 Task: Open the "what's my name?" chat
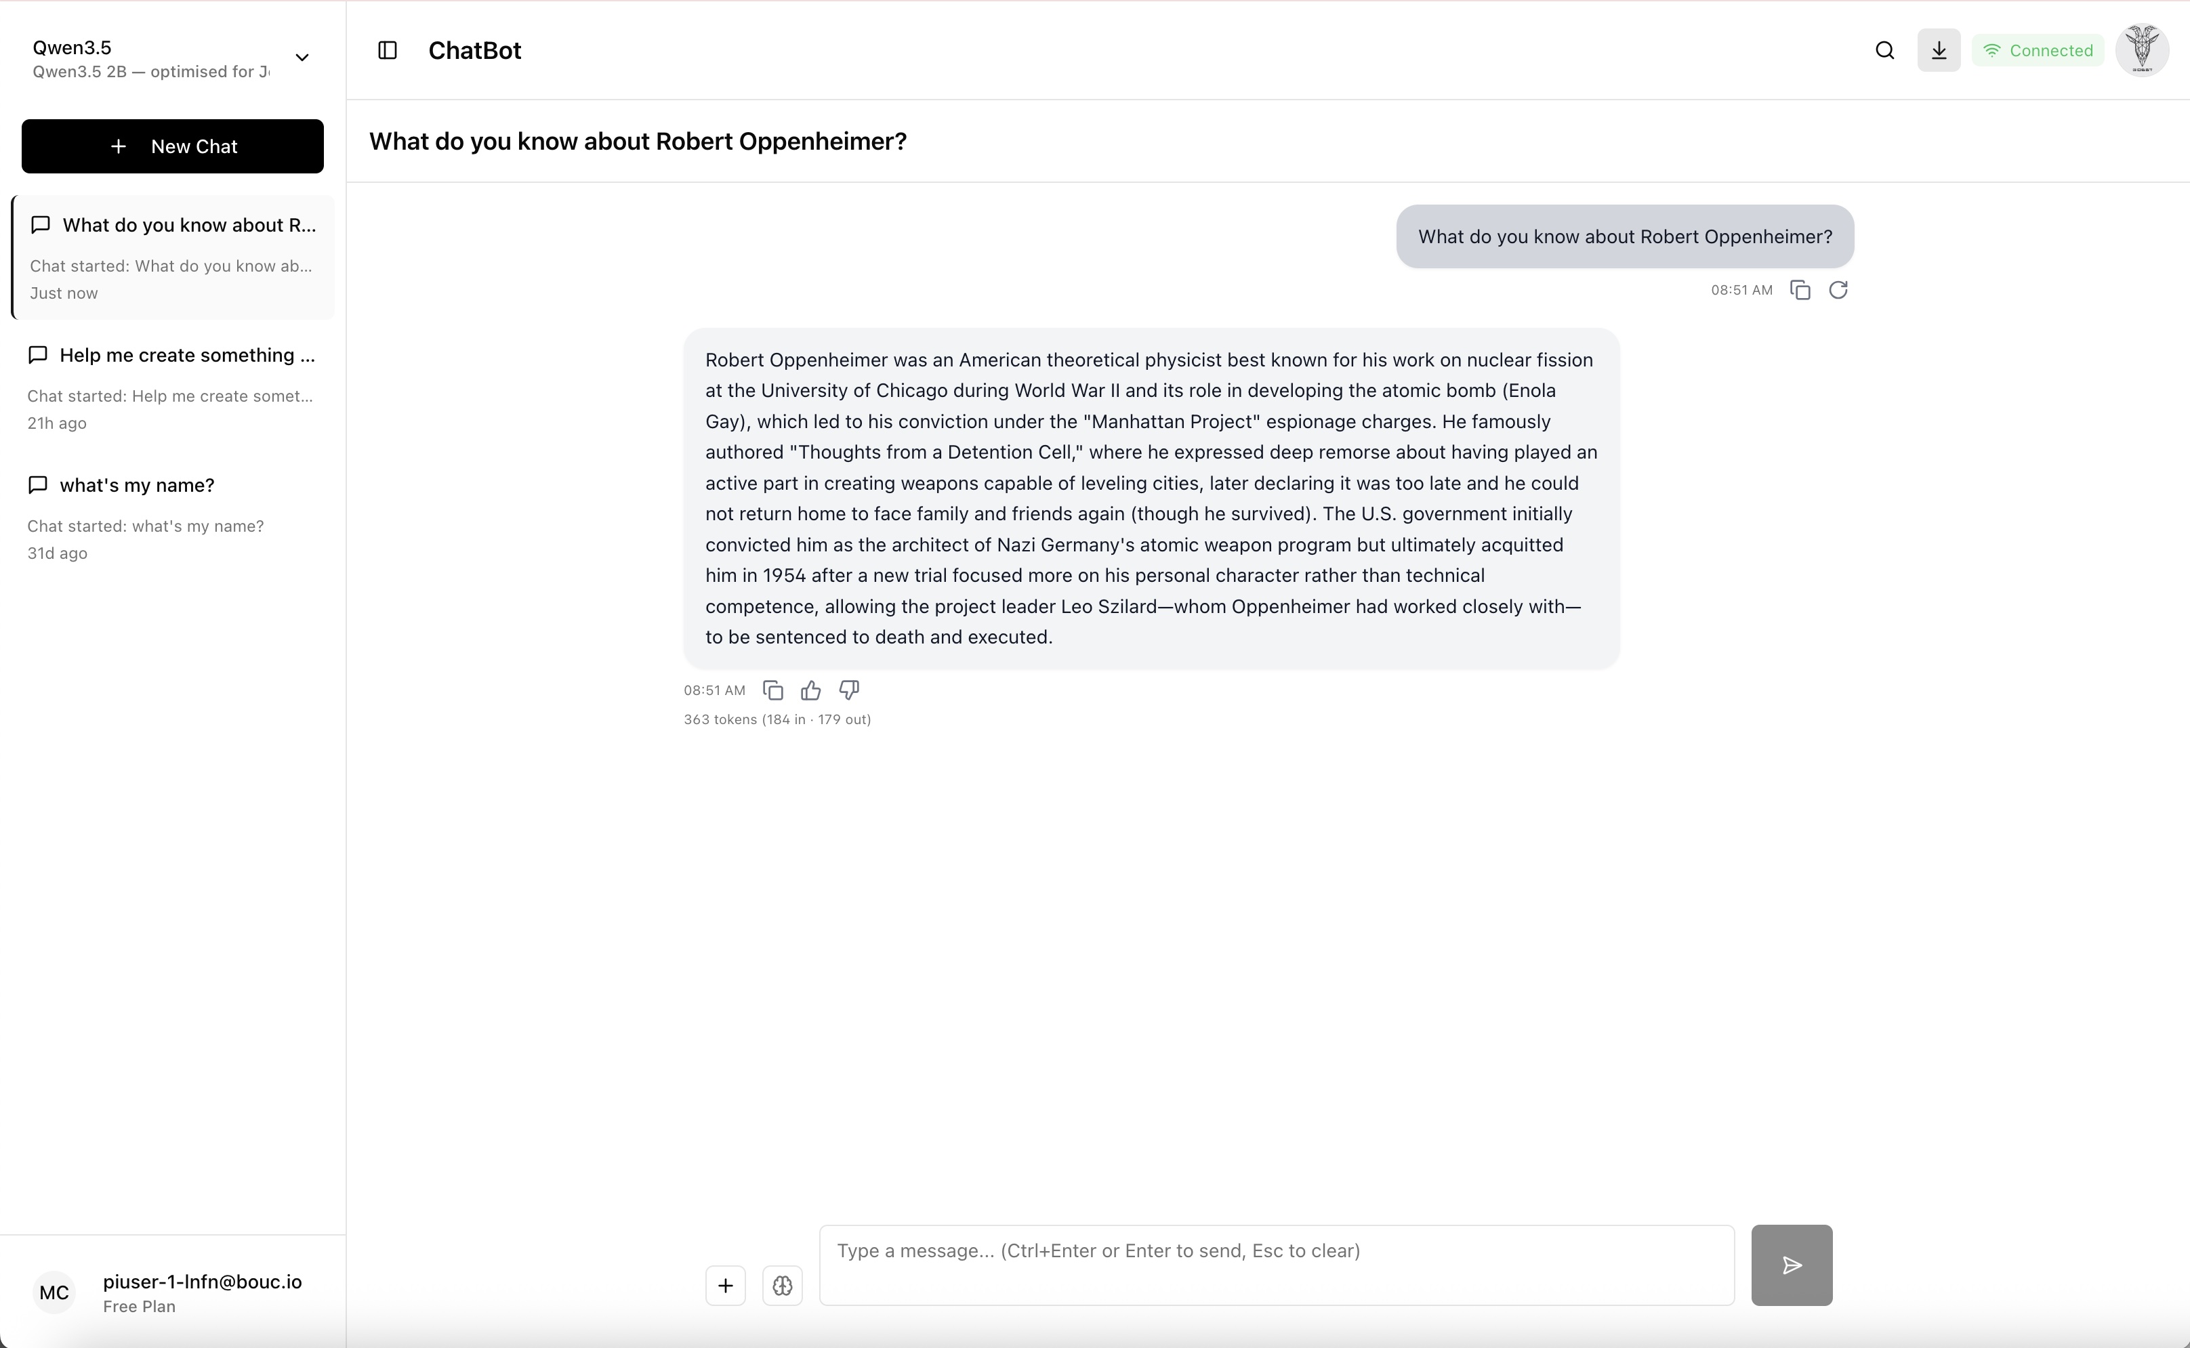[x=173, y=517]
